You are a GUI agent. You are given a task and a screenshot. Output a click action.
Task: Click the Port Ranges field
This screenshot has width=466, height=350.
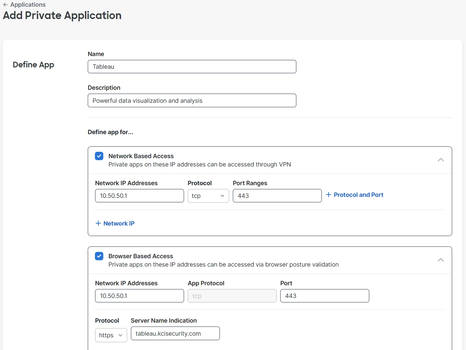coord(277,196)
